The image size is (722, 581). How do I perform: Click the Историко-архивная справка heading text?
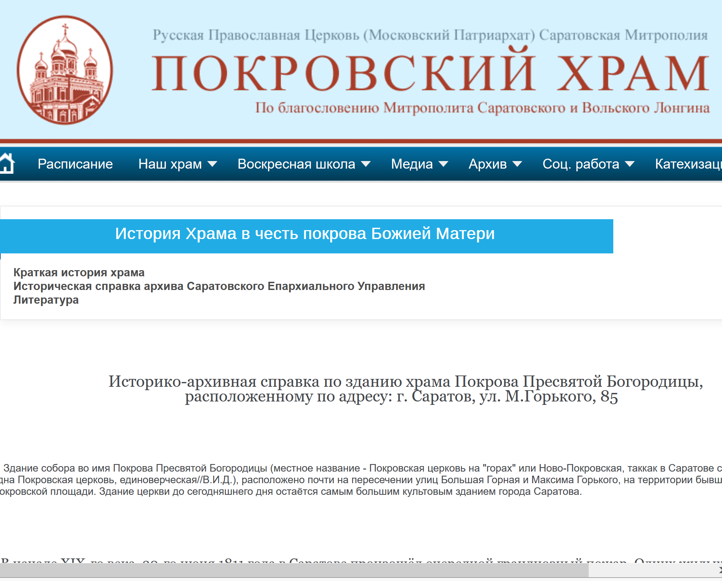(x=405, y=389)
